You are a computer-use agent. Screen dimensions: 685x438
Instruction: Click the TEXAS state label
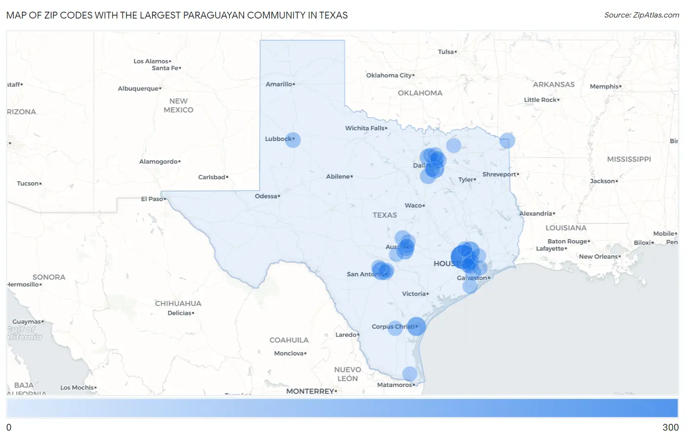[x=385, y=215]
